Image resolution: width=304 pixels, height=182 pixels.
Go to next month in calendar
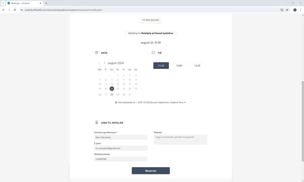click(104, 63)
